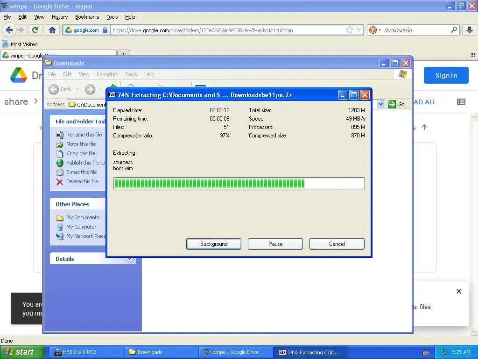Image resolution: width=478 pixels, height=359 pixels.
Task: Click the 7z icon in dialog title
Action: (x=112, y=94)
